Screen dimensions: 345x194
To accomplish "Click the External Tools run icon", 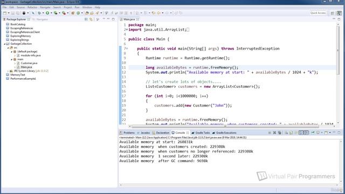I will pyautogui.click(x=64, y=13).
